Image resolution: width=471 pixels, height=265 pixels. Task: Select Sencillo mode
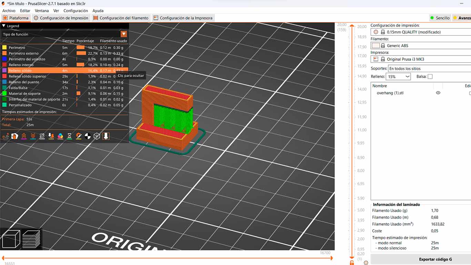pos(440,18)
